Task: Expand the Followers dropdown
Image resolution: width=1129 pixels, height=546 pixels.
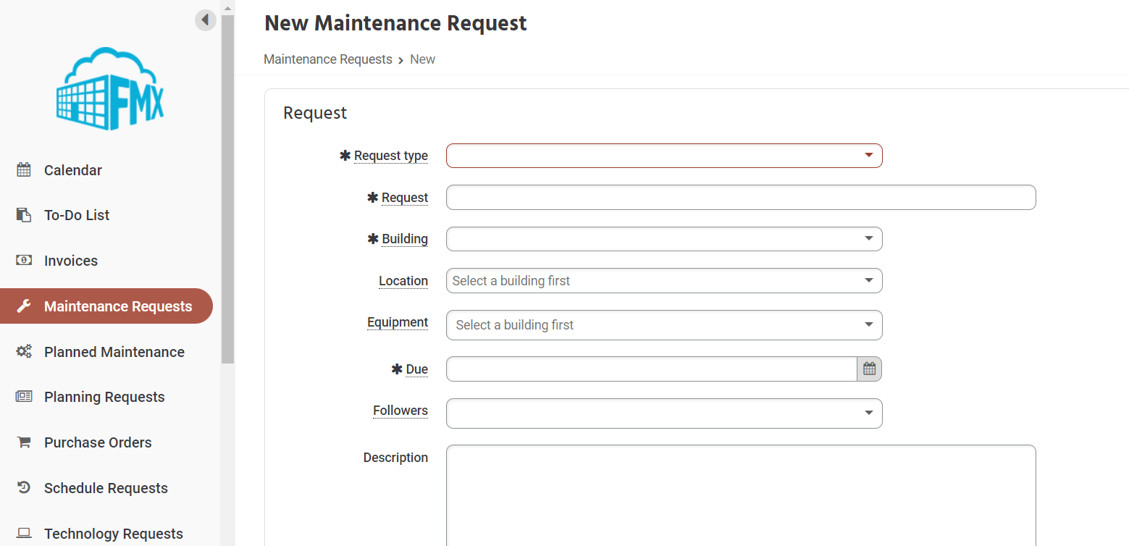Action: 664,413
